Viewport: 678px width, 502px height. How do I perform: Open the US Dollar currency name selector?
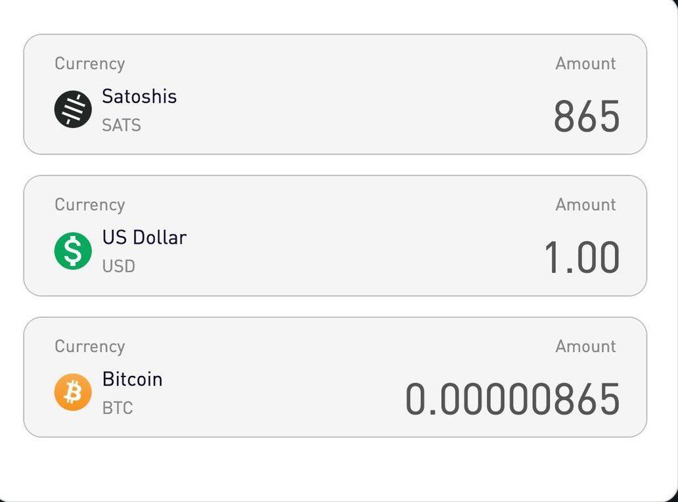click(144, 237)
